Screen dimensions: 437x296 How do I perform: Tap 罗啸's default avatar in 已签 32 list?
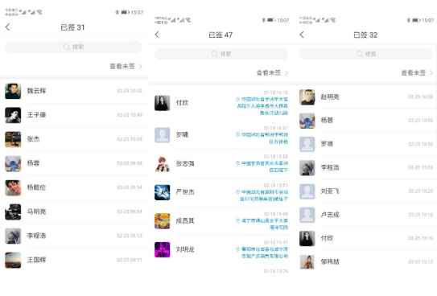(x=307, y=144)
